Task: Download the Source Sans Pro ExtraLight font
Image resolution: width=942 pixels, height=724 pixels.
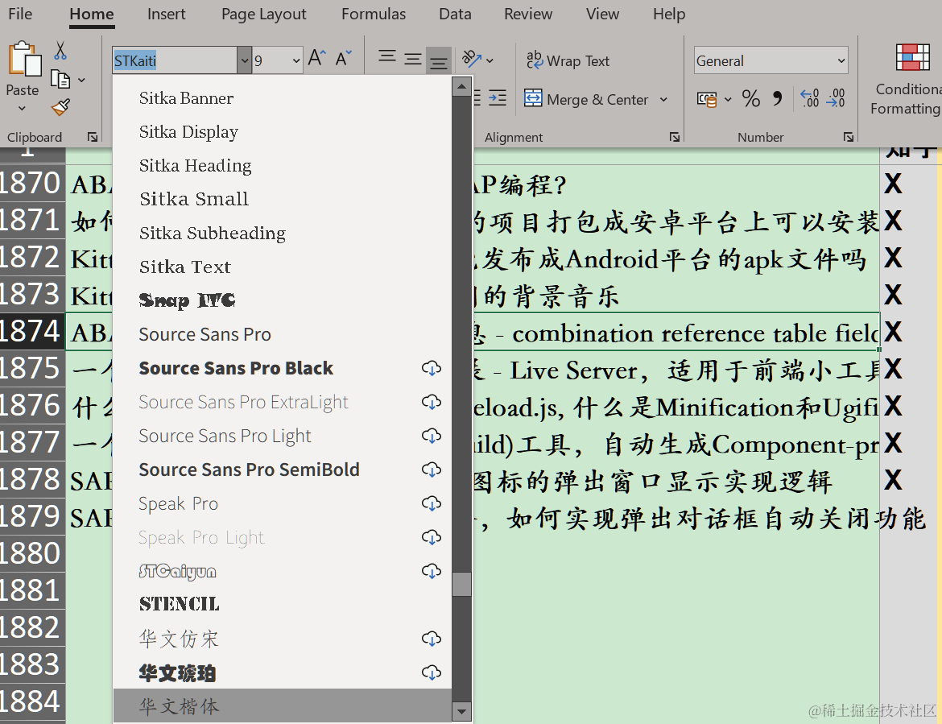Action: tap(432, 401)
